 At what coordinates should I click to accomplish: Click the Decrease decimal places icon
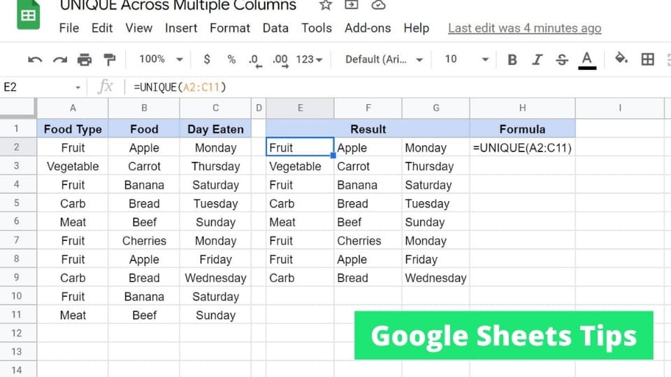click(x=255, y=60)
